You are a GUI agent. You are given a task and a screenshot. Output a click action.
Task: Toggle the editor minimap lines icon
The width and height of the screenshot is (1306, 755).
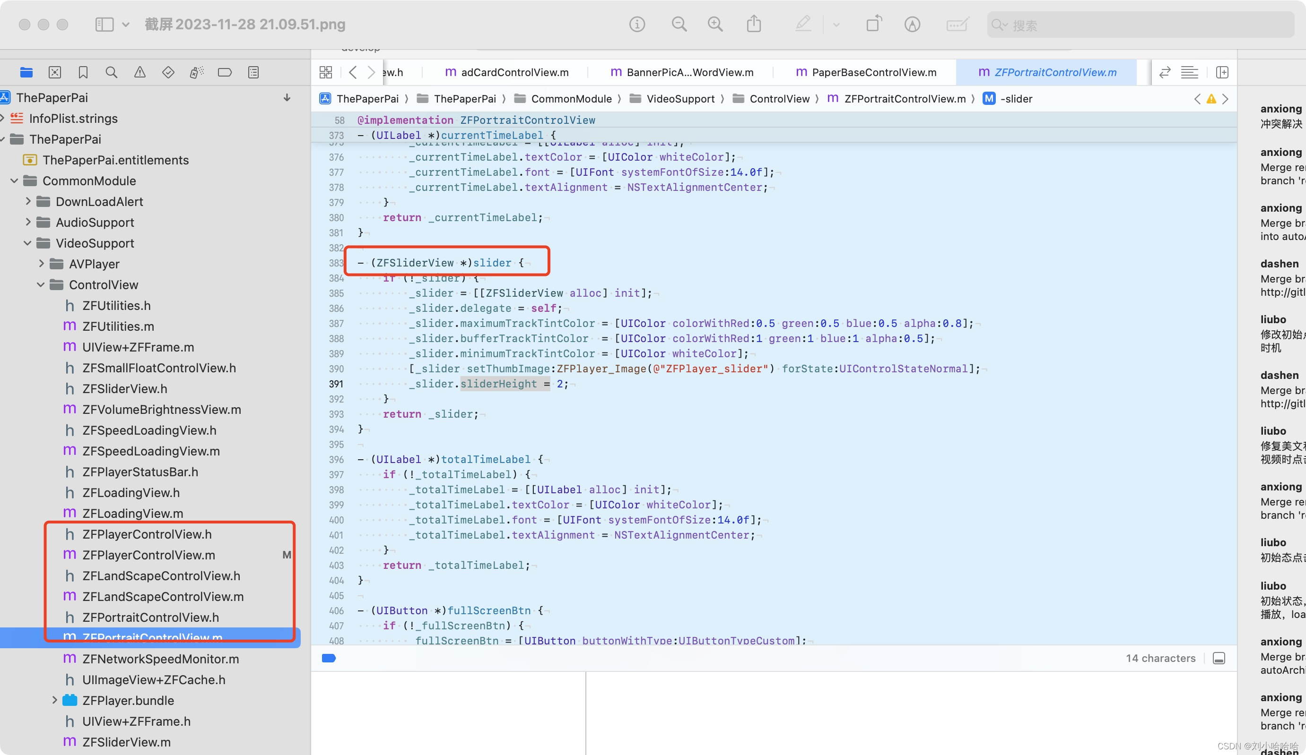pyautogui.click(x=1189, y=72)
